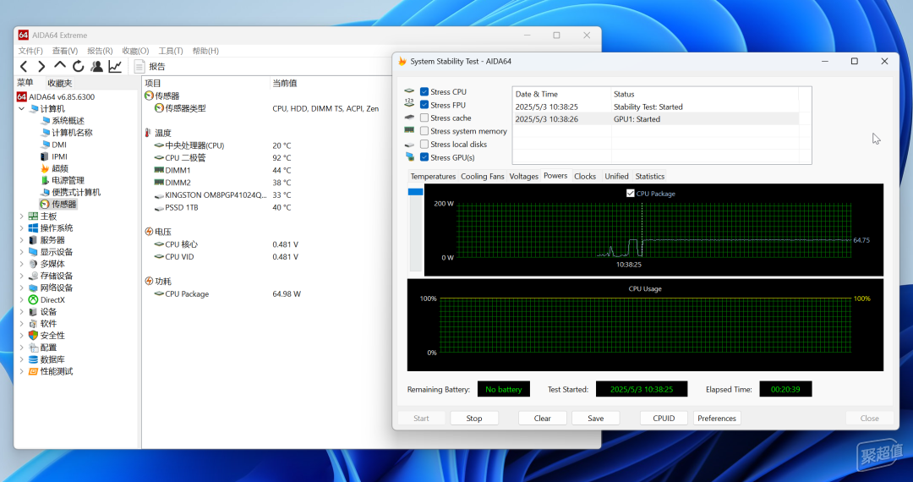Screen dimensions: 913x482
Task: Click the 'GPU1: Started' log row
Action: pyautogui.click(x=656, y=118)
